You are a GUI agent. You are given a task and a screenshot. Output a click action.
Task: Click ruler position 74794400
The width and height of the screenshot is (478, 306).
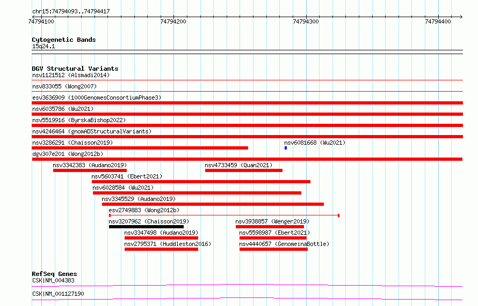click(x=438, y=21)
